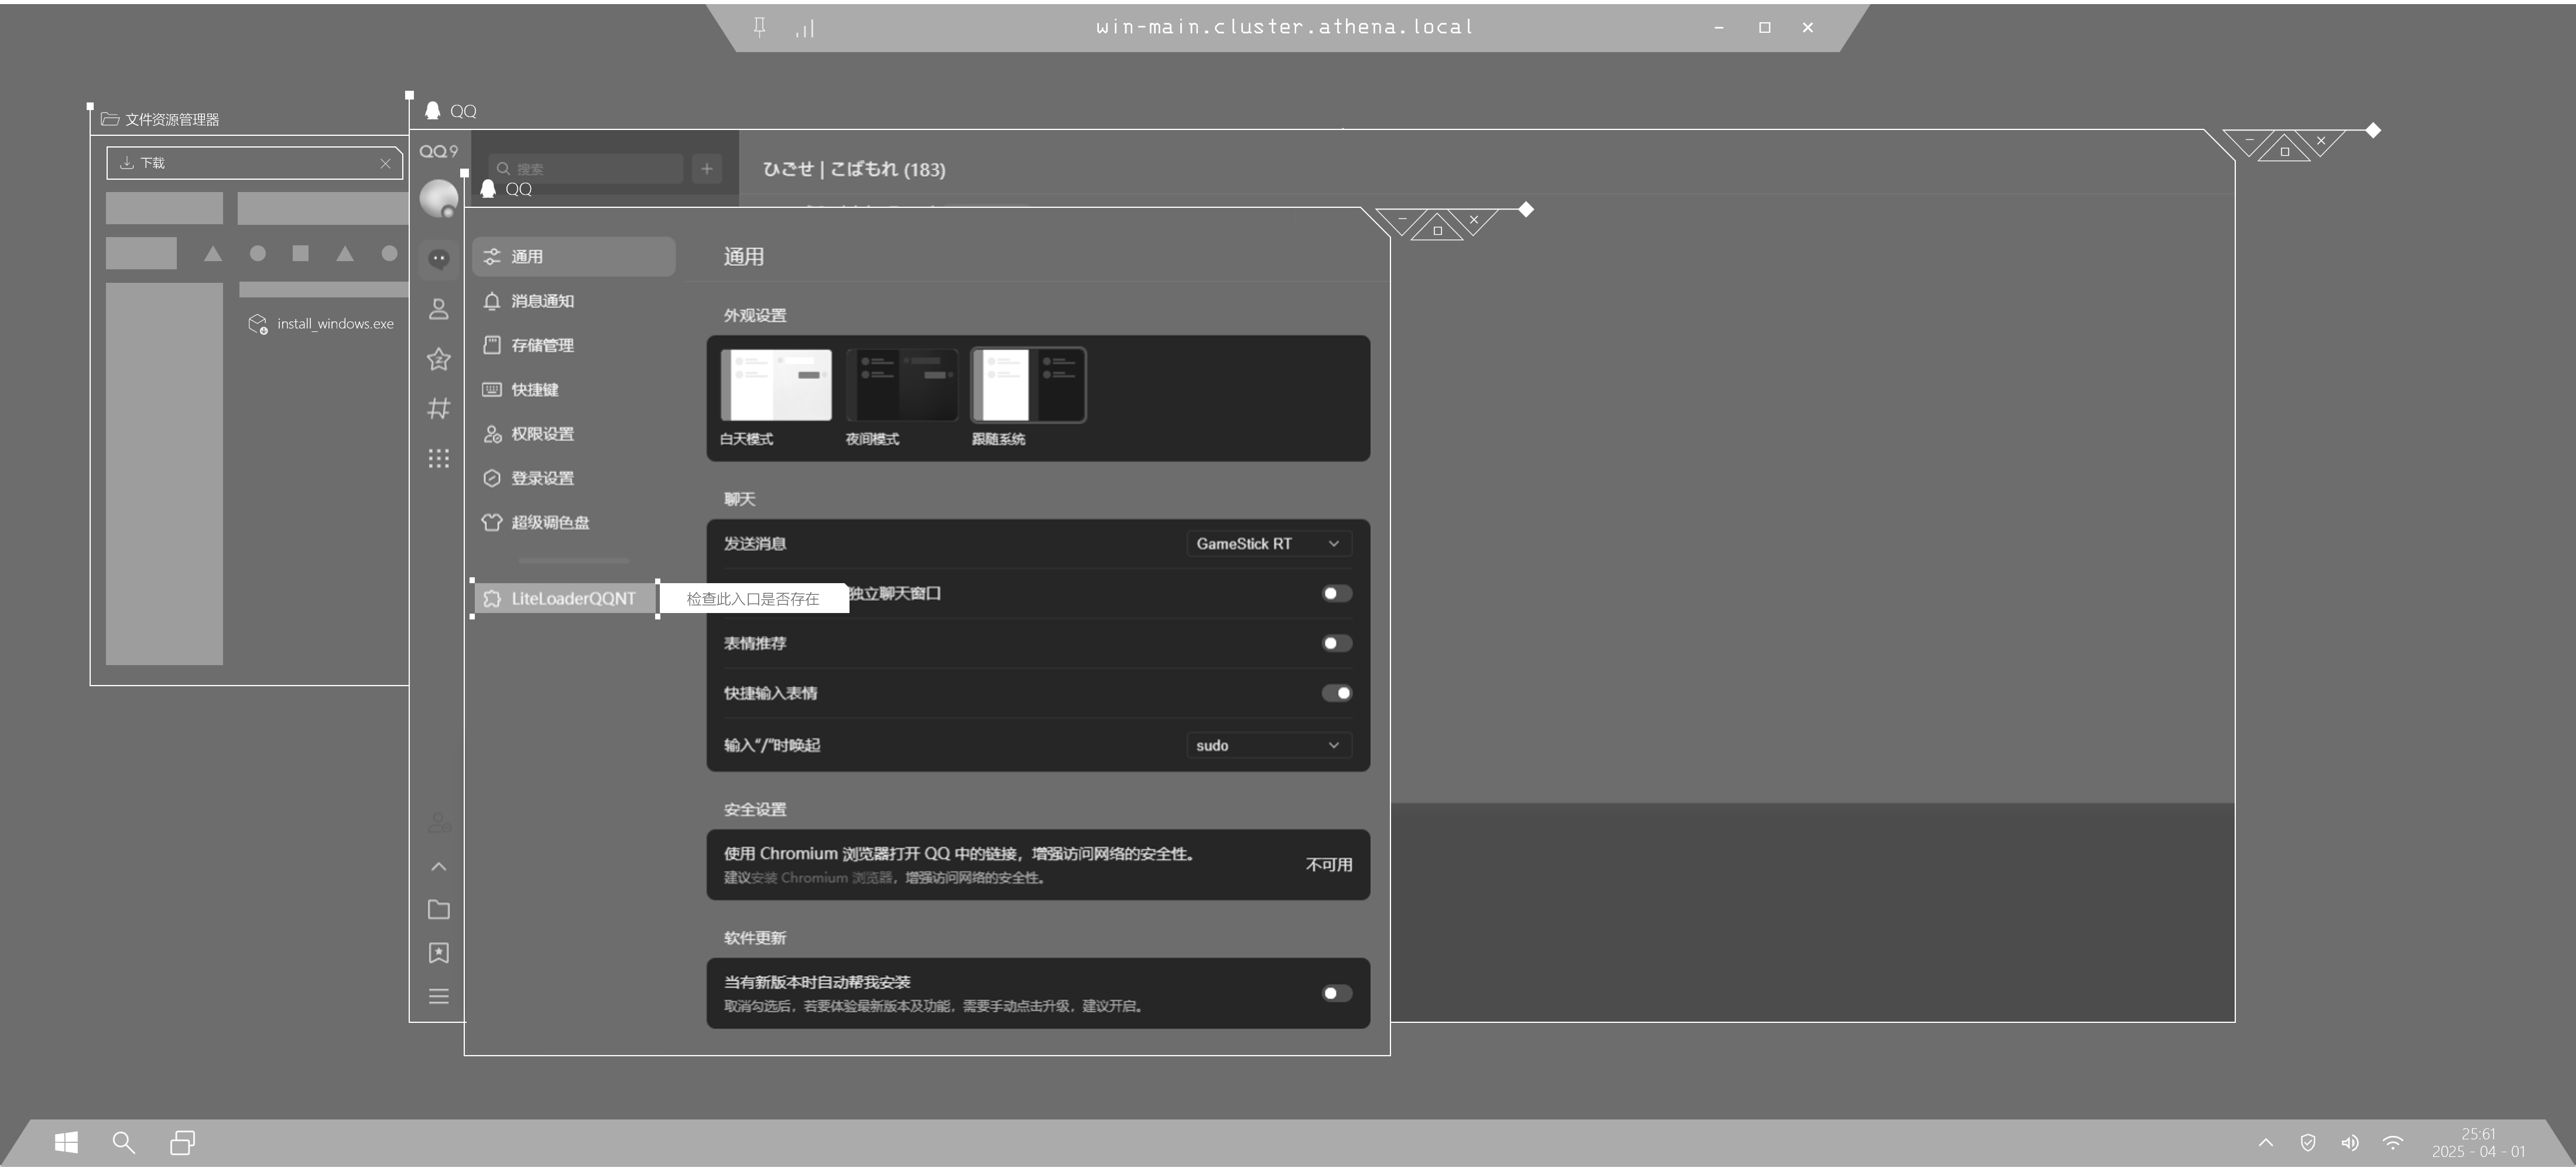Screen dimensions: 2576x1171
Task: Disable the 快捷输入表情 switch
Action: (x=1337, y=694)
